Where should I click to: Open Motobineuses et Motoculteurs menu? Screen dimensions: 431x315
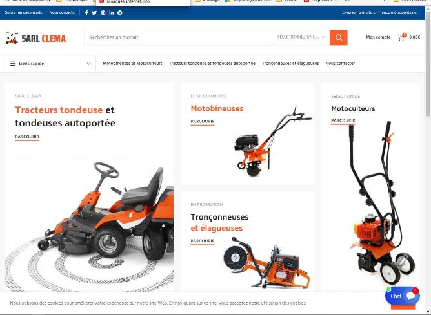(x=132, y=63)
